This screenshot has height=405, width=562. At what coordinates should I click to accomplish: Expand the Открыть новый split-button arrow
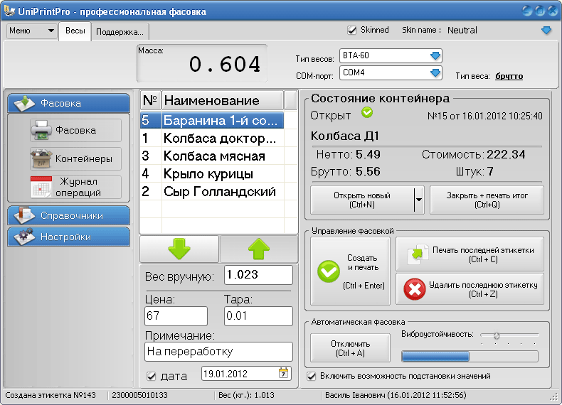[x=419, y=200]
